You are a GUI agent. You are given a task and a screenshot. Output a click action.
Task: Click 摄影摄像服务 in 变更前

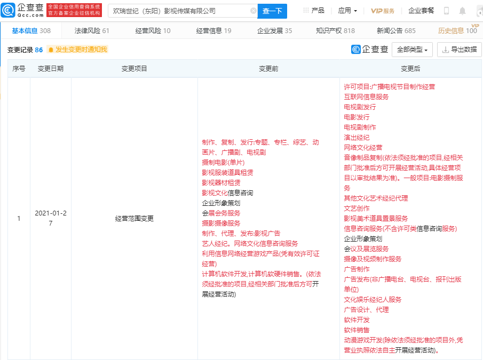(221, 223)
